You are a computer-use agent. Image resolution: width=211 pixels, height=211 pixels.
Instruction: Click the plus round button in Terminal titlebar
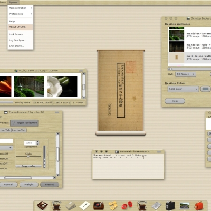(x=106, y=151)
